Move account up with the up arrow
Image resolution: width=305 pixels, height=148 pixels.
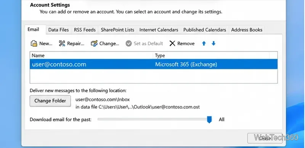point(204,43)
